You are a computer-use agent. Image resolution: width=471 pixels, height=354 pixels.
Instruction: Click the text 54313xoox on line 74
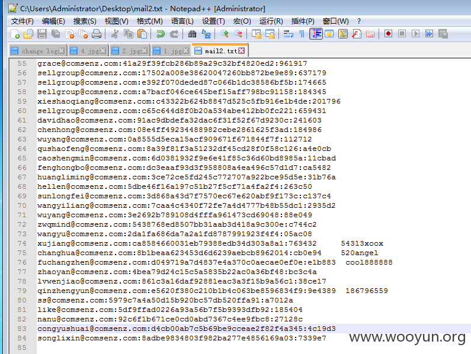pyautogui.click(x=362, y=243)
